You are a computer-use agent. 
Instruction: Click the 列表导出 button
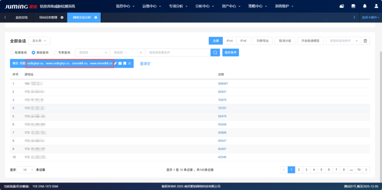262,41
